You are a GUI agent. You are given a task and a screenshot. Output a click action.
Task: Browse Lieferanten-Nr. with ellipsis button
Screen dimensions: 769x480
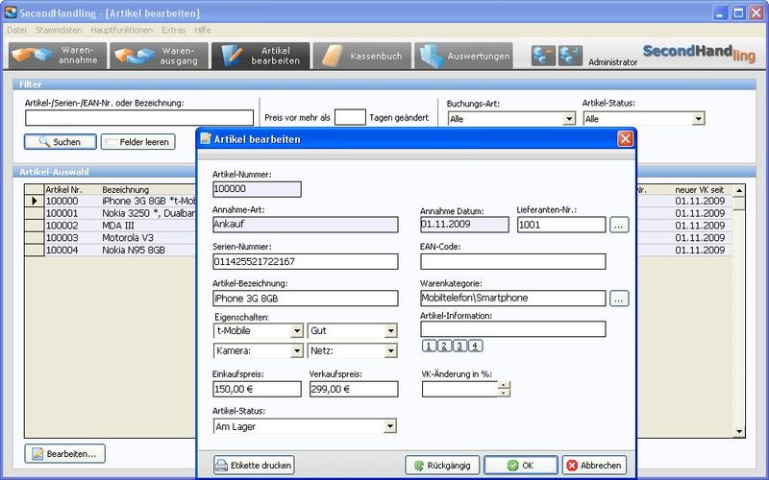click(619, 225)
